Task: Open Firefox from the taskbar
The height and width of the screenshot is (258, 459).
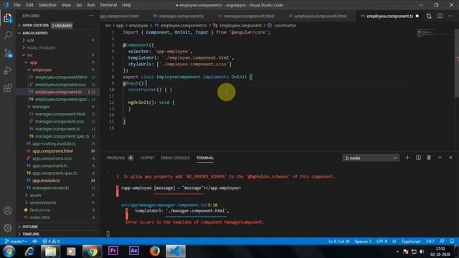Action: [x=155, y=252]
